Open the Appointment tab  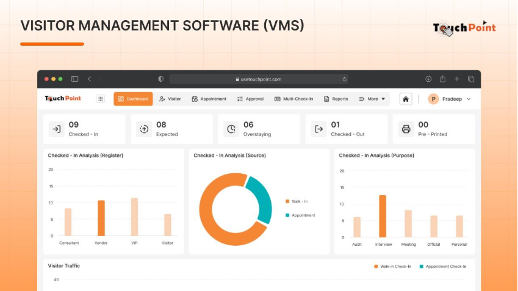point(209,99)
